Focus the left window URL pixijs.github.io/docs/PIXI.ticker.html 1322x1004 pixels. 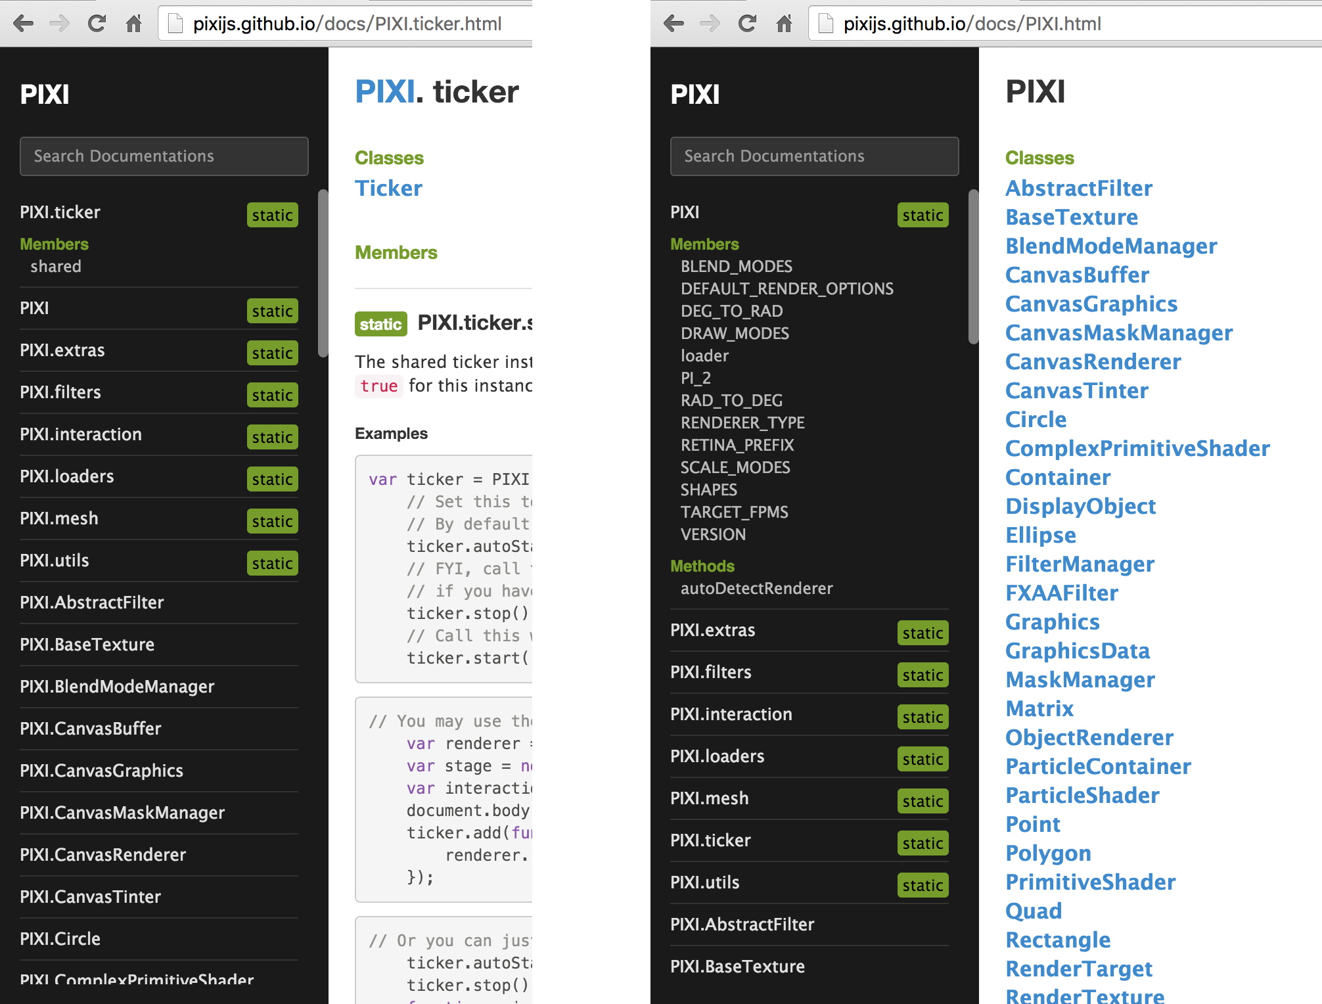[x=347, y=24]
